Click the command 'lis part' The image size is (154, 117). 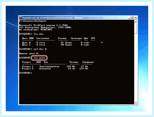coord(39,58)
